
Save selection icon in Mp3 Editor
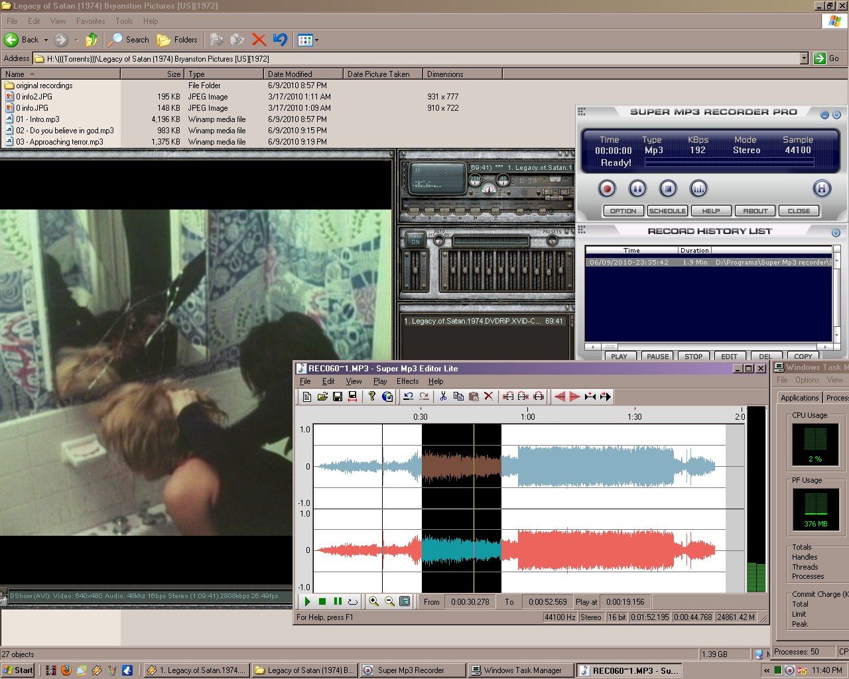[353, 397]
